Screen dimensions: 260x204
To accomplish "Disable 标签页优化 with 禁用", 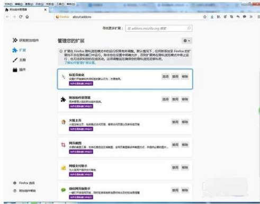I will pos(175,76).
